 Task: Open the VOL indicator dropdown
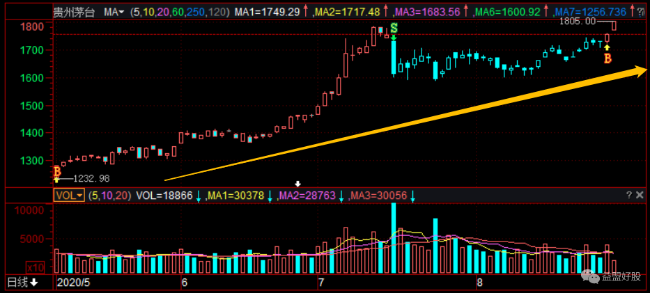point(69,196)
